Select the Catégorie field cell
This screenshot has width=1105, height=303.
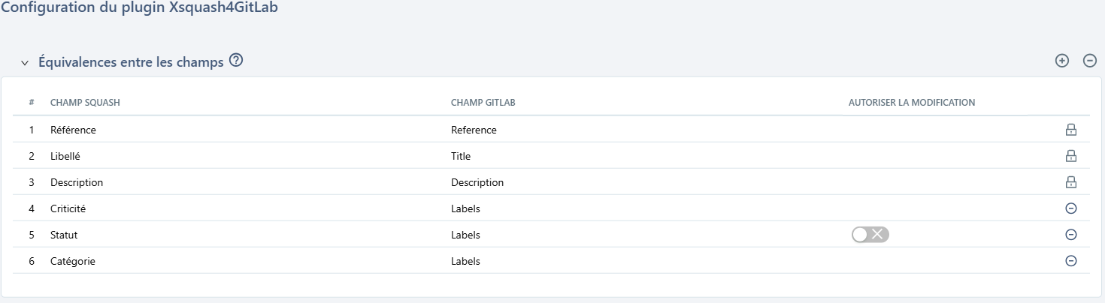73,261
